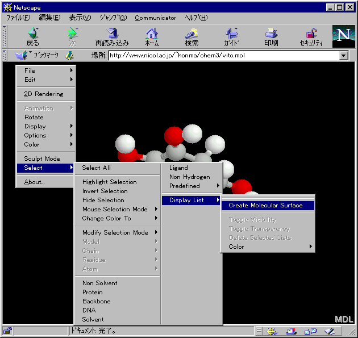Open Color submenu under Display List

tap(268, 247)
